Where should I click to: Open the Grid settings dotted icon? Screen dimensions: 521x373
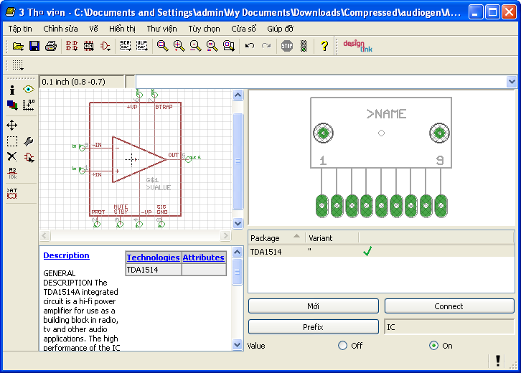click(18, 65)
